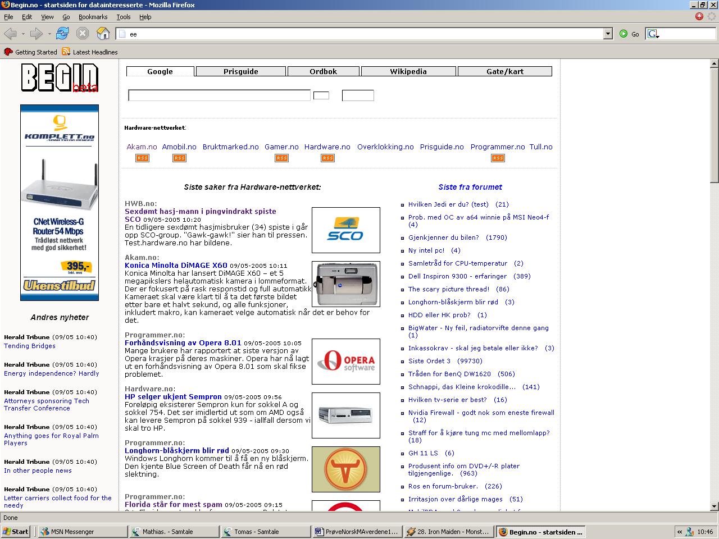Open Energy independence? Hardly link
Viewport: 719px width, 539px height.
pyautogui.click(x=52, y=373)
